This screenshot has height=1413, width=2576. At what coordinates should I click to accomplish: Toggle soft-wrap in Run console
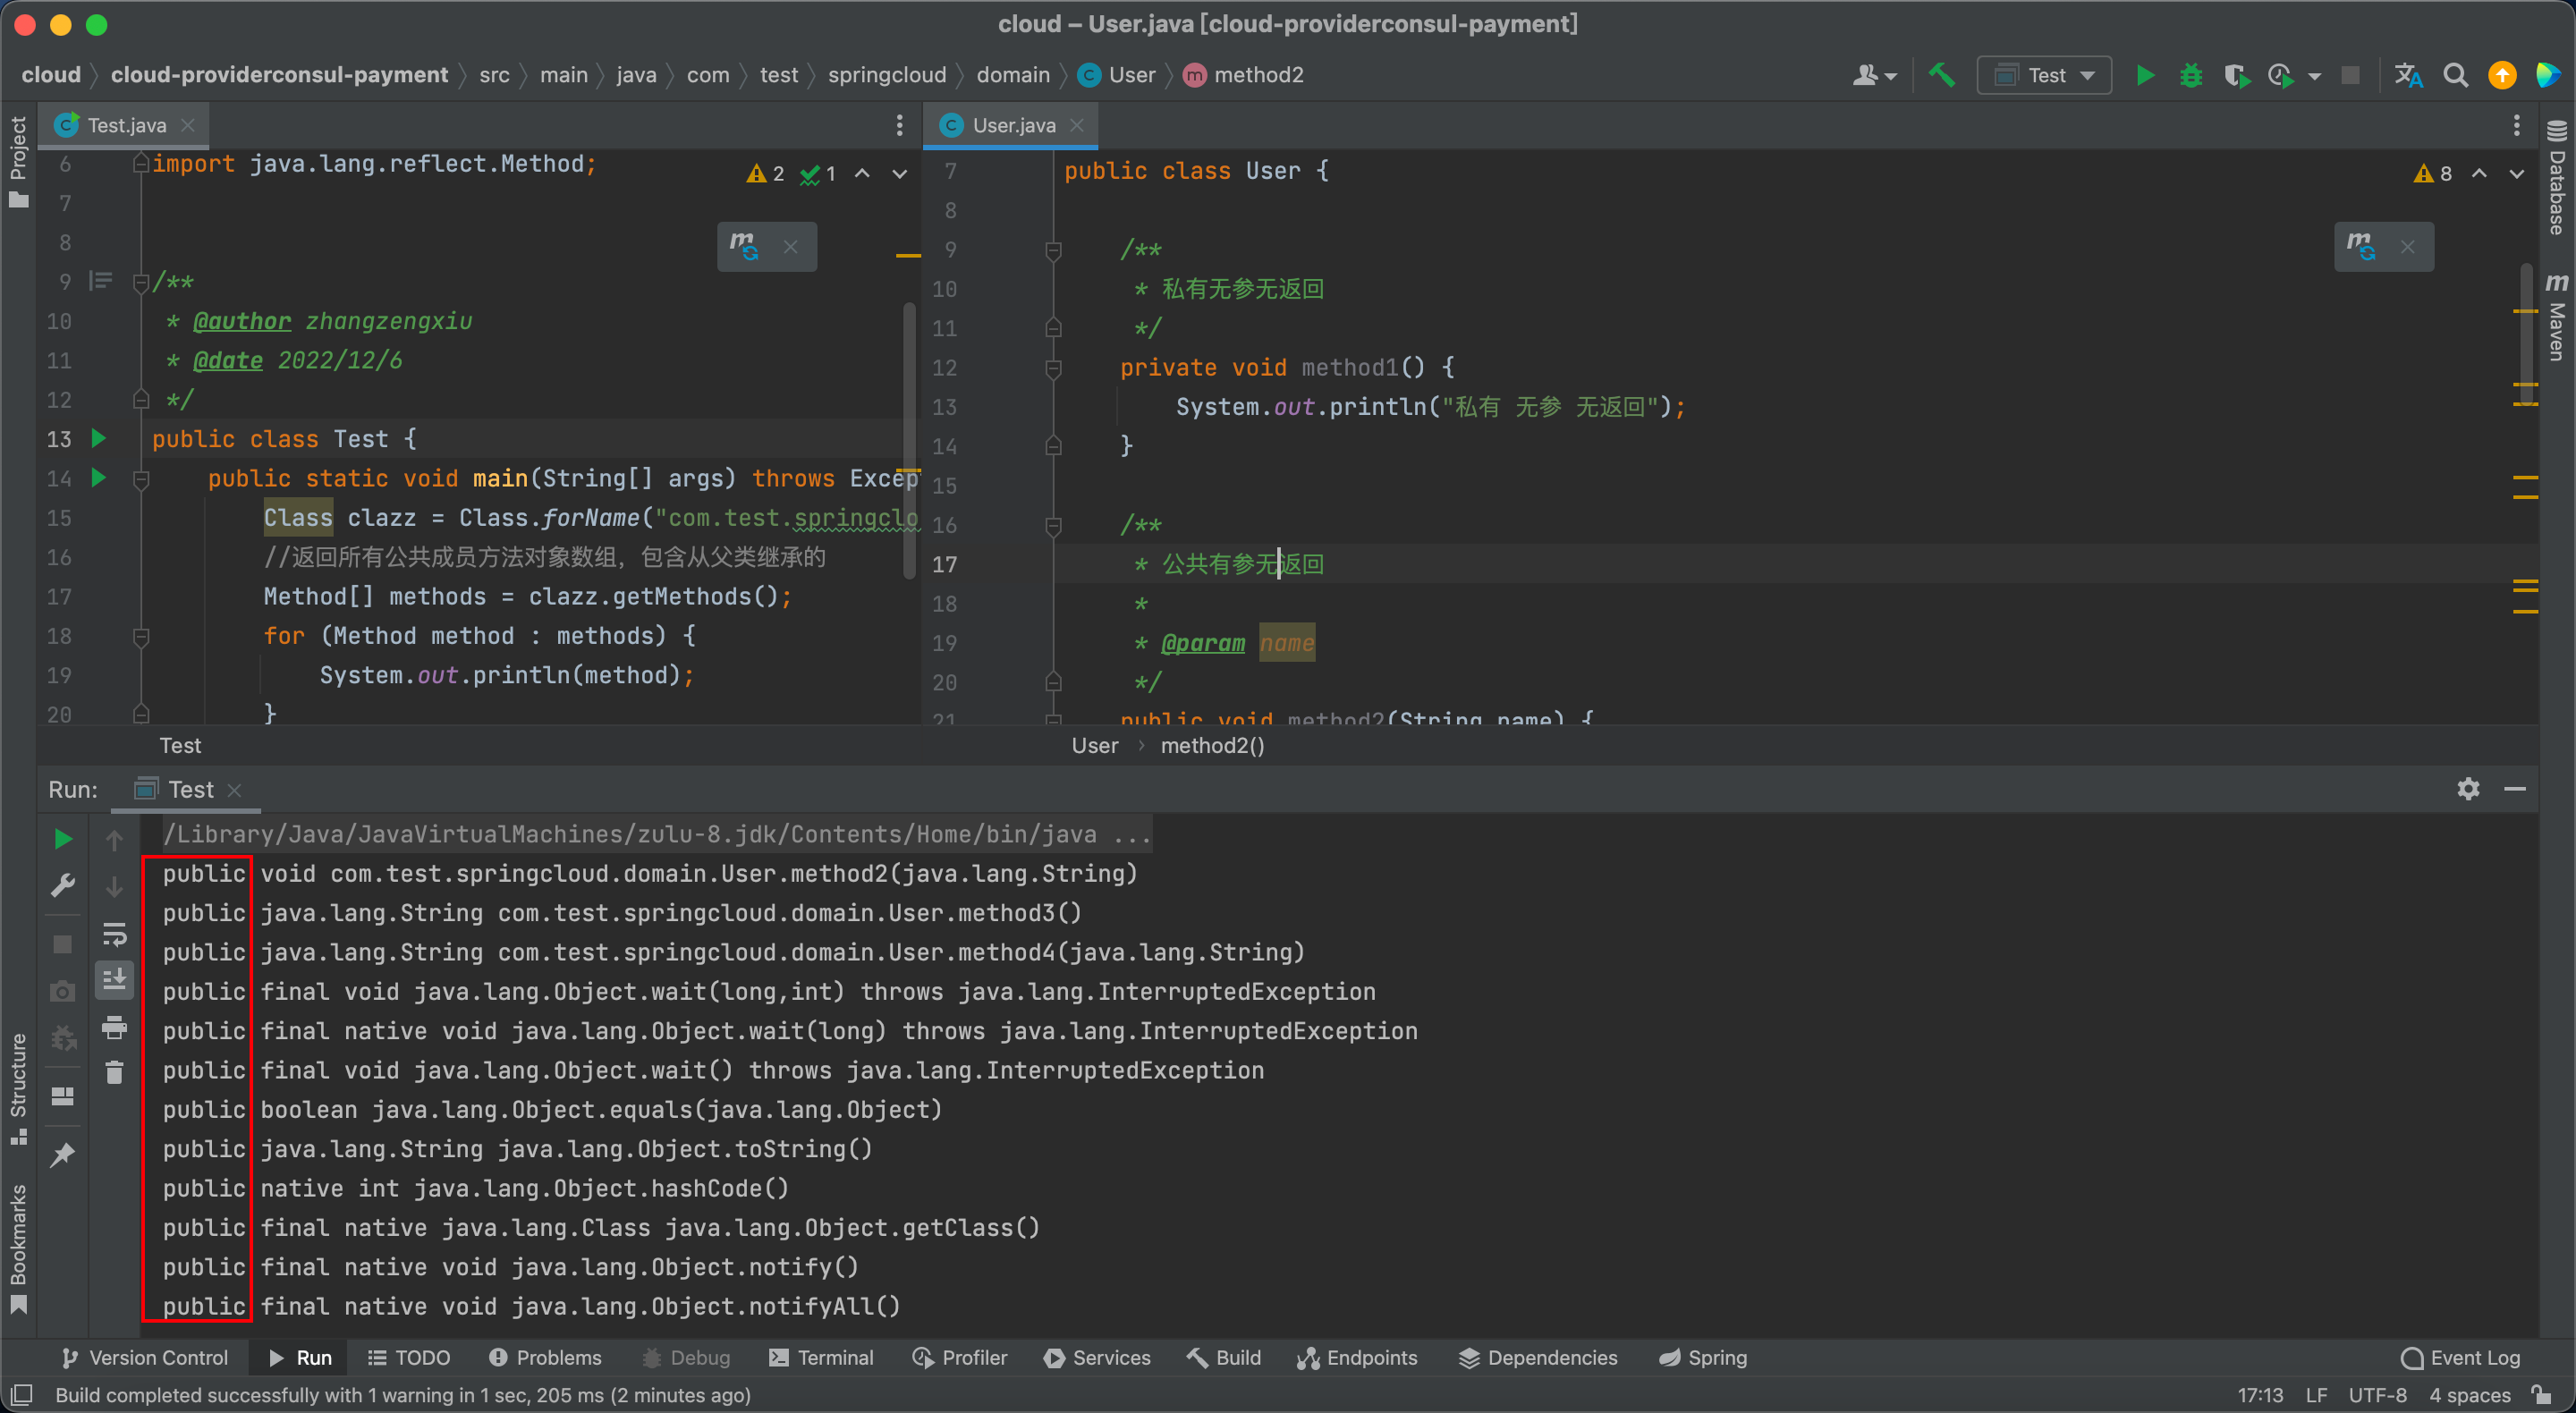pos(114,934)
